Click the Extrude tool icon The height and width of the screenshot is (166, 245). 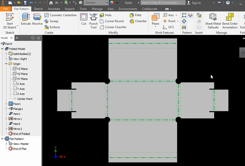[x=26, y=19]
